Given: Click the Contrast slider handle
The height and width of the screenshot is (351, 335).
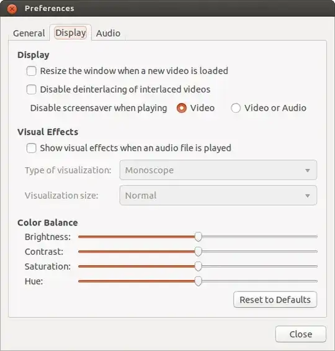Looking at the screenshot, I should click(198, 252).
